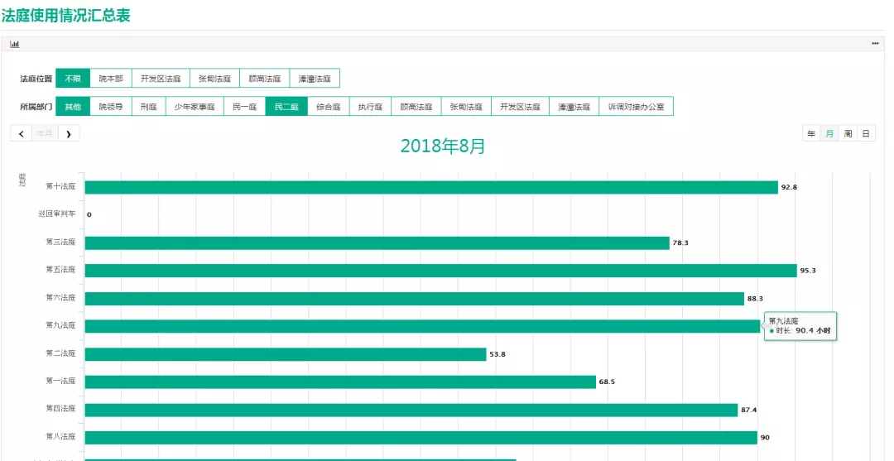
Task: Select 院本部 in 法庭位置 filter
Action: point(111,79)
